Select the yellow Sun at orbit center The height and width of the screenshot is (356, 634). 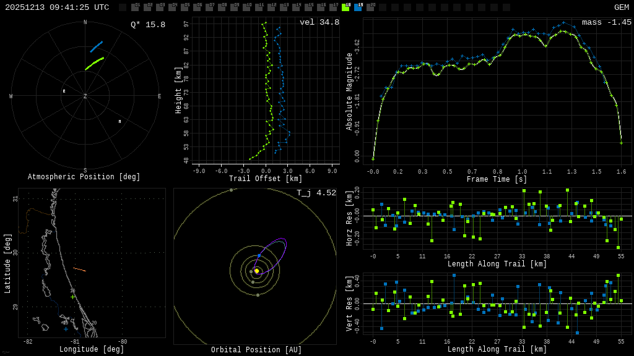[256, 271]
